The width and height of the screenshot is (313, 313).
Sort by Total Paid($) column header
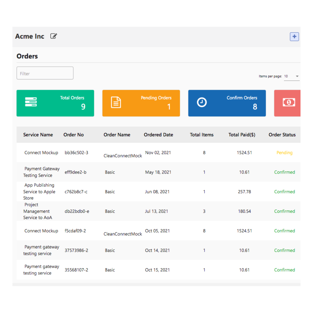(x=242, y=135)
